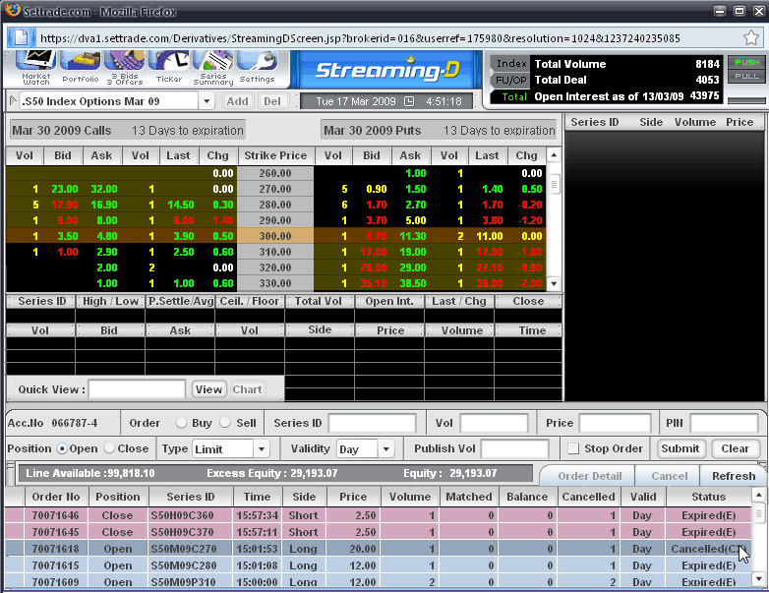Focus the Vol input field
The image size is (769, 593).
pyautogui.click(x=494, y=423)
